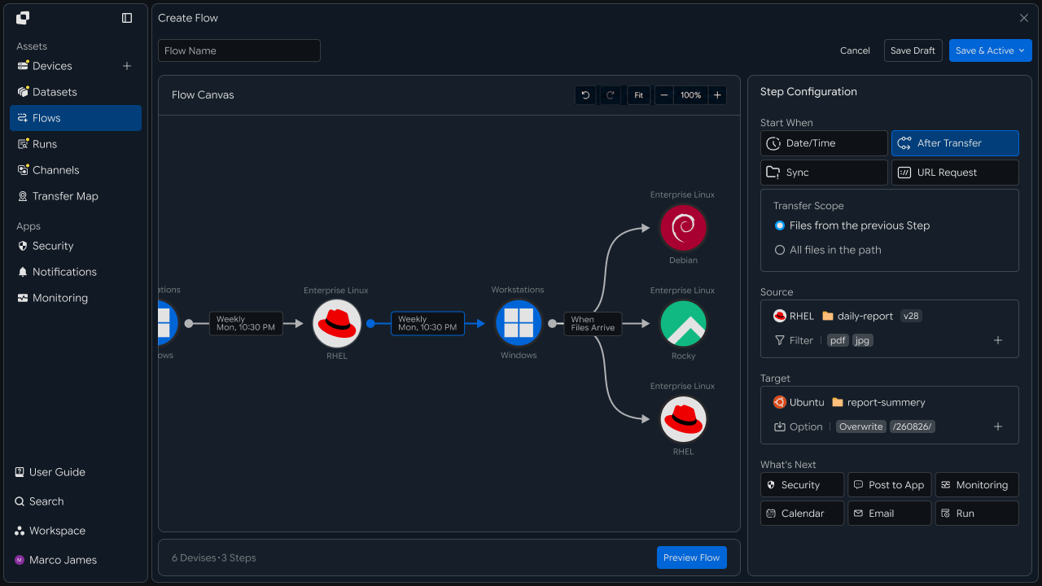Open Transfer Map in the sidebar

(76, 196)
